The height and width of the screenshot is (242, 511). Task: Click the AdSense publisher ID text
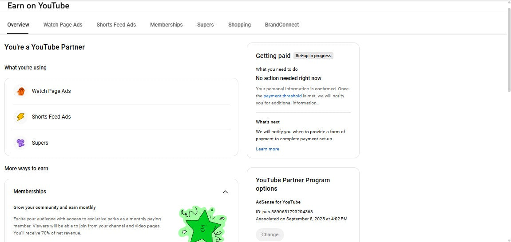click(284, 212)
